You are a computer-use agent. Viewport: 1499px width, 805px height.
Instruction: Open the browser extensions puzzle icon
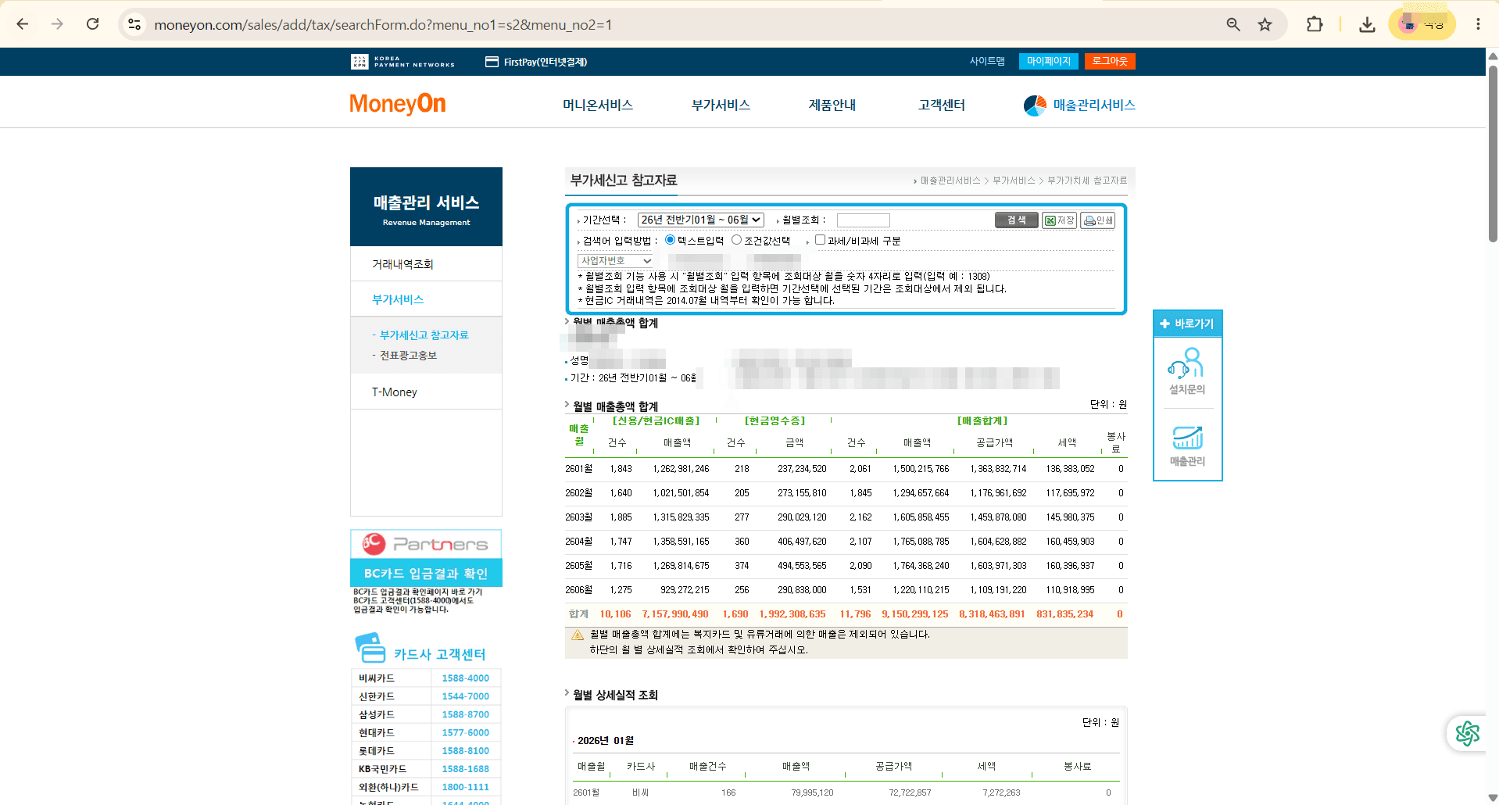pyautogui.click(x=1315, y=24)
